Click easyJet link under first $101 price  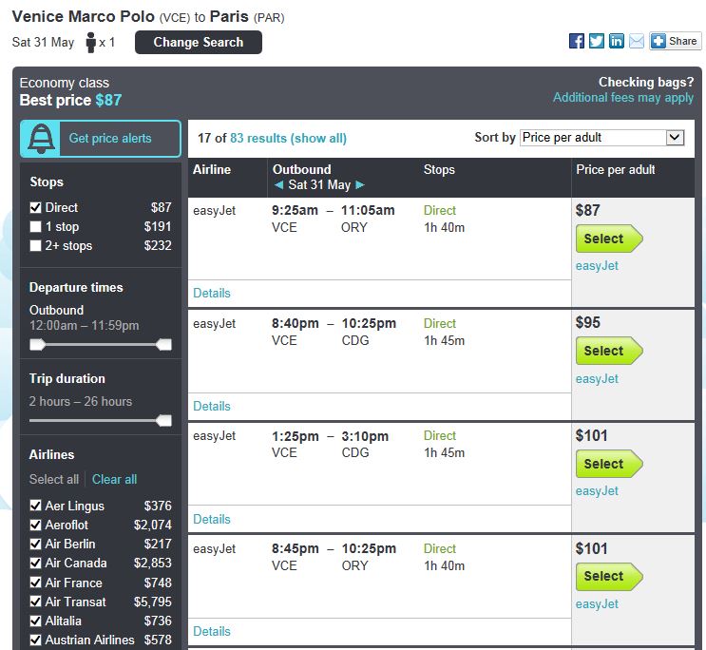coord(597,491)
